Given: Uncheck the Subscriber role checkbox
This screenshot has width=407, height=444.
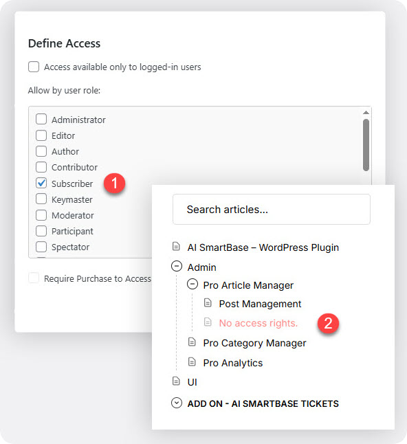Looking at the screenshot, I should [41, 183].
